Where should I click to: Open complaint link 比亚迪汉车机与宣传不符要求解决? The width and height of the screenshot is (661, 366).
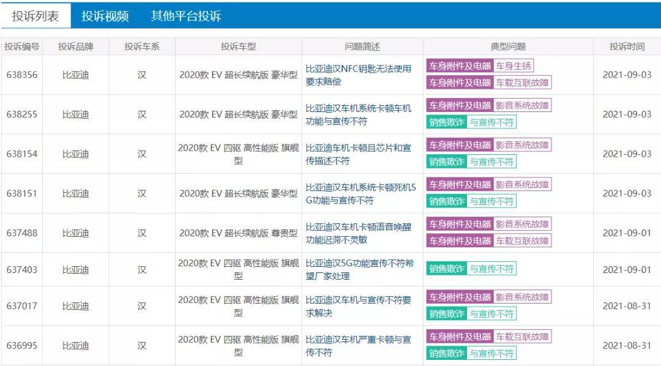tap(358, 306)
